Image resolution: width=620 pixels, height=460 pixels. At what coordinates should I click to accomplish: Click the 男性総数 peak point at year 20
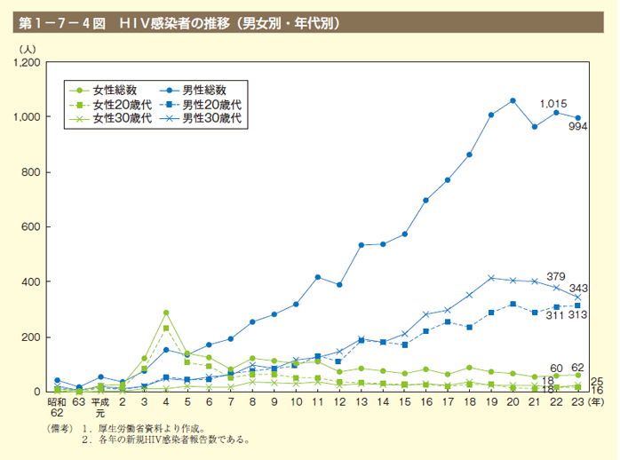(513, 100)
